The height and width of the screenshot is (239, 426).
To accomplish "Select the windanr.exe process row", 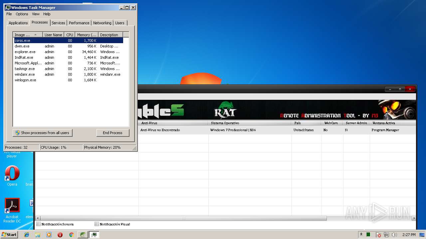I will 68,74.
